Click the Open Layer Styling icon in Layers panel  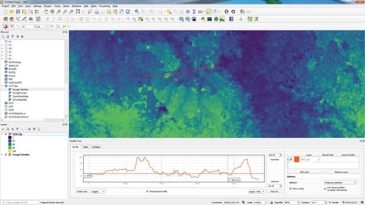[x=3, y=129]
